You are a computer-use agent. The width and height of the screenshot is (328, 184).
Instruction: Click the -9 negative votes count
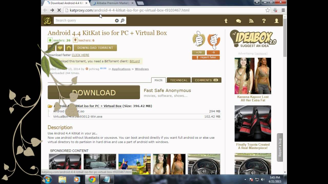click(213, 52)
